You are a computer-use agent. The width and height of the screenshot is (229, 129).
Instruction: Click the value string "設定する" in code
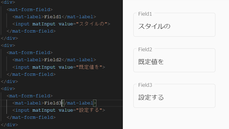tap(89, 110)
